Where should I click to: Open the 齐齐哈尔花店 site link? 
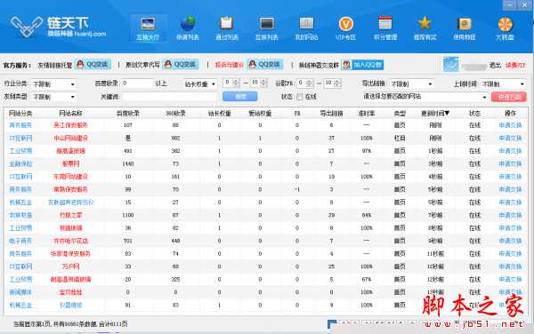point(70,241)
